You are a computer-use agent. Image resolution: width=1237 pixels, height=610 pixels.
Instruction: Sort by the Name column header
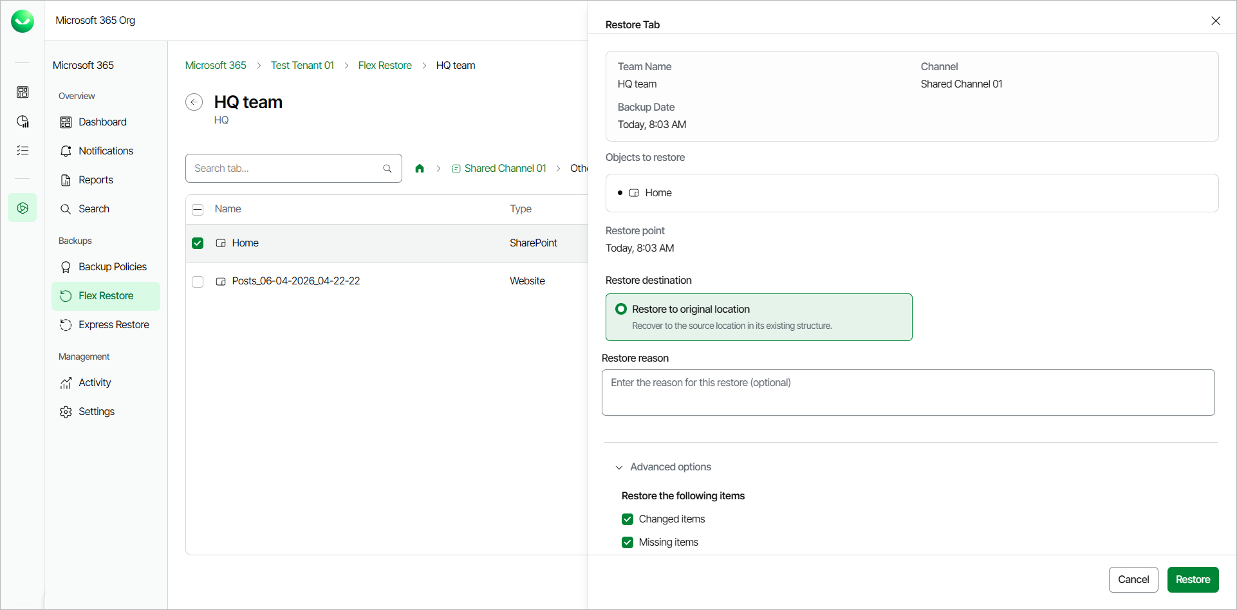point(228,209)
